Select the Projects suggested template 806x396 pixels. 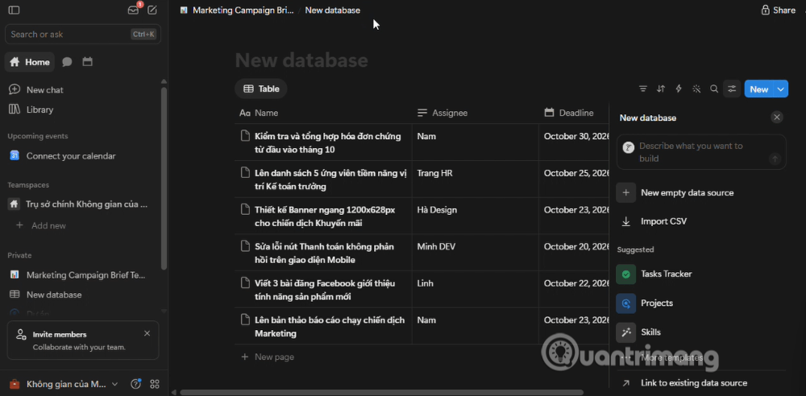tap(701, 303)
